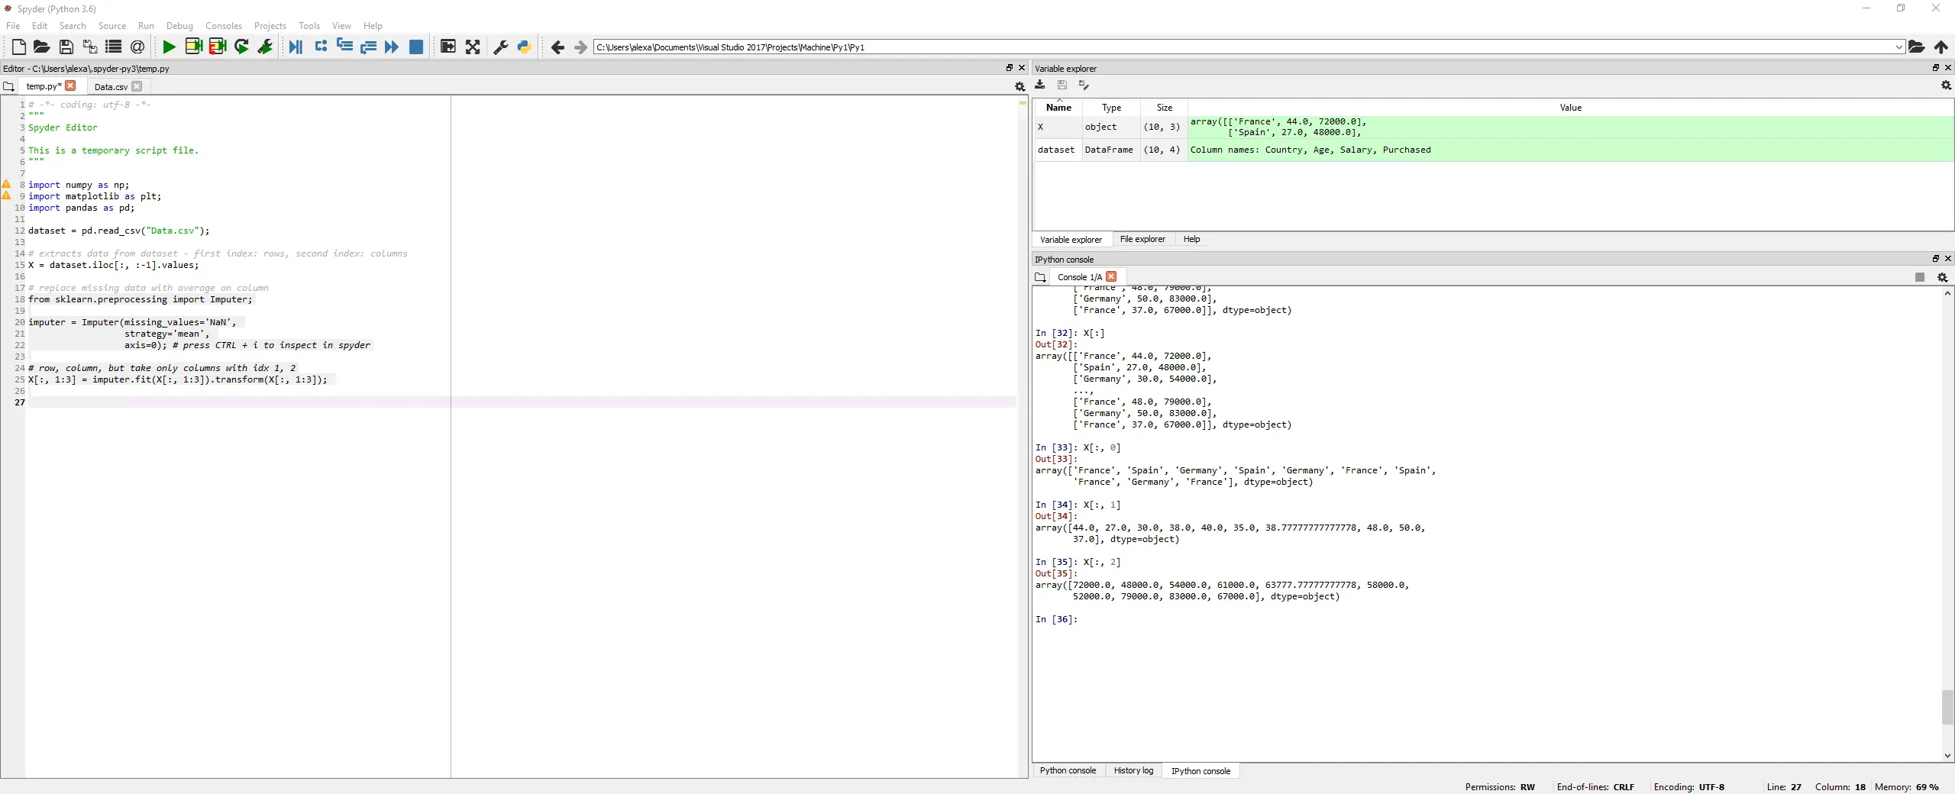Image resolution: width=1955 pixels, height=794 pixels.
Task: Sort variables by Name column header
Action: pyautogui.click(x=1058, y=108)
